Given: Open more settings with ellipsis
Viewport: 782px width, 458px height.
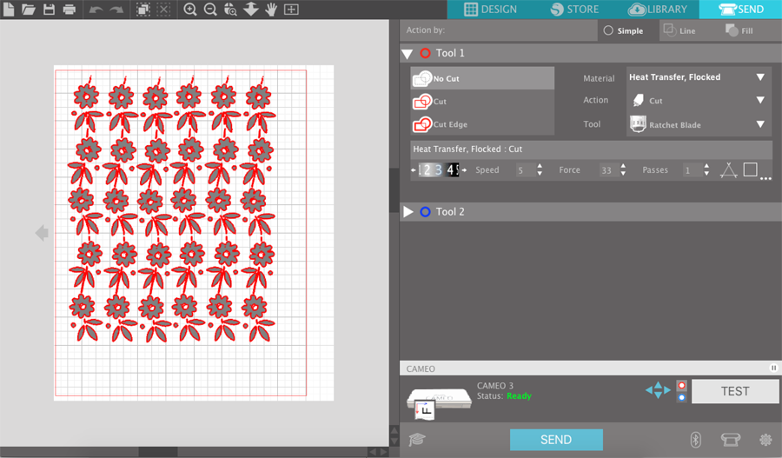Looking at the screenshot, I should click(x=766, y=178).
